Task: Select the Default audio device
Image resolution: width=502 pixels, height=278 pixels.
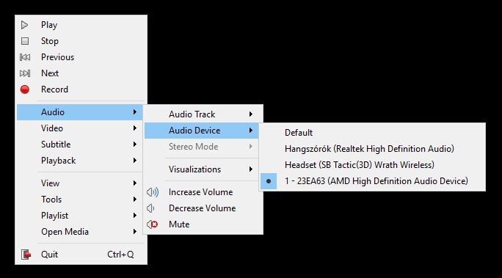Action: (372, 133)
